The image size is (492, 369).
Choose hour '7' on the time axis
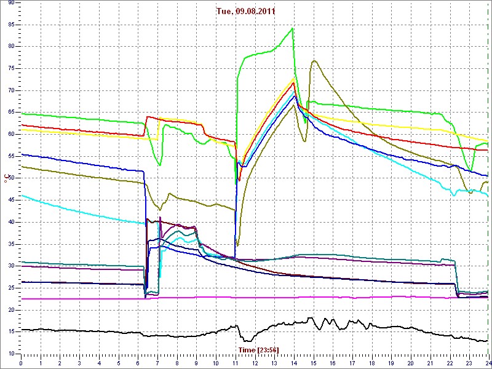tap(157, 363)
